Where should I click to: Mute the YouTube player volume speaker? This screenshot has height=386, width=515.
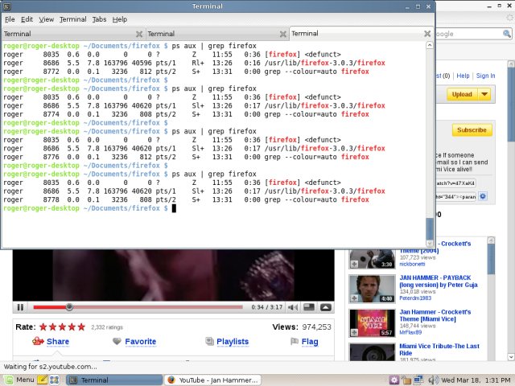pyautogui.click(x=292, y=307)
